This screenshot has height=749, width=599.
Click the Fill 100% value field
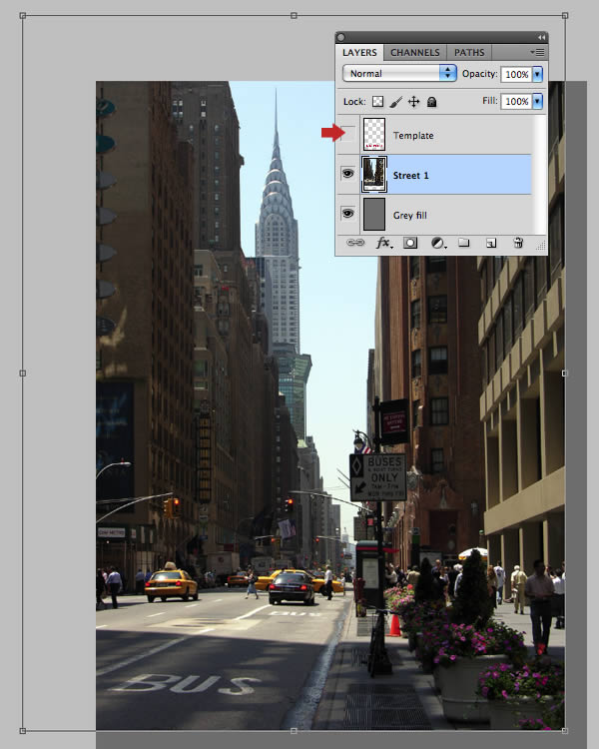[x=516, y=101]
